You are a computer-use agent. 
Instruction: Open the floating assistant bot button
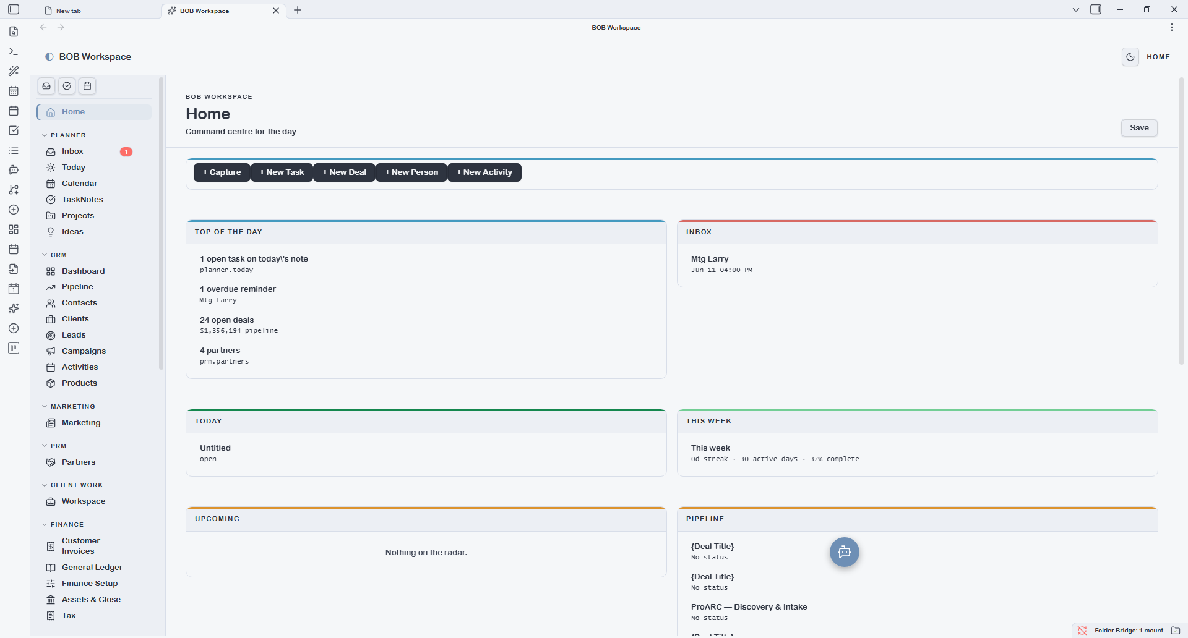coord(844,552)
